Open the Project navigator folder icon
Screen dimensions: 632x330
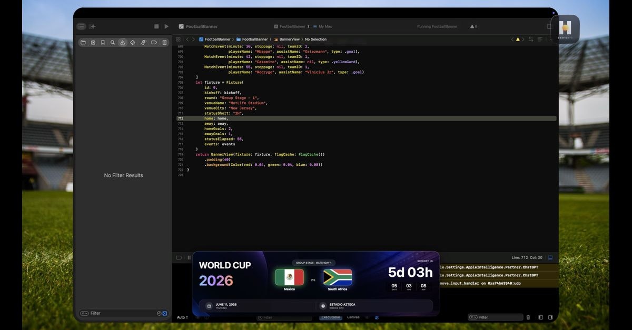click(x=83, y=42)
